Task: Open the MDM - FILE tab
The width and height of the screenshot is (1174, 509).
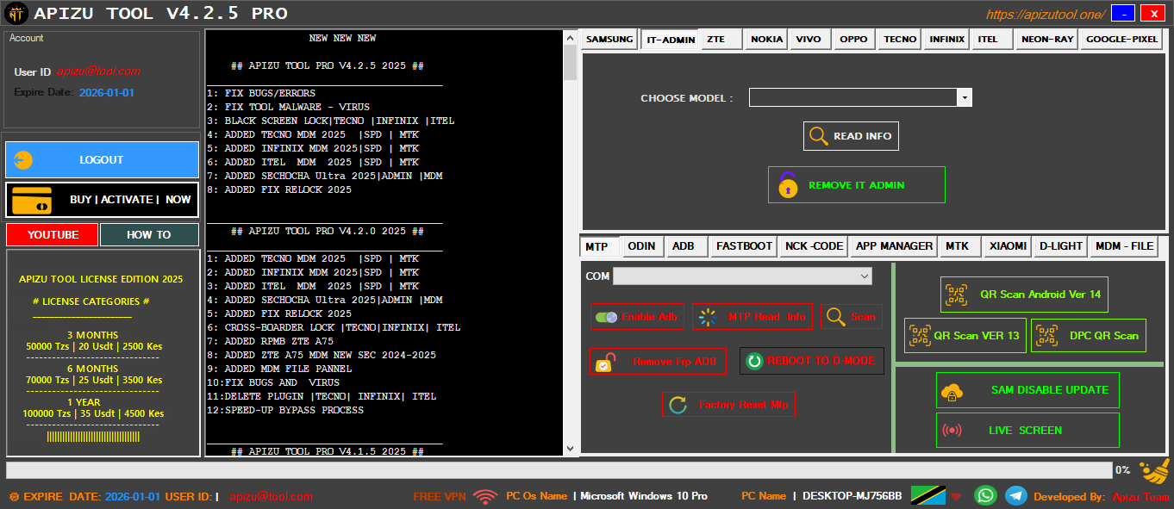Action: 1124,246
